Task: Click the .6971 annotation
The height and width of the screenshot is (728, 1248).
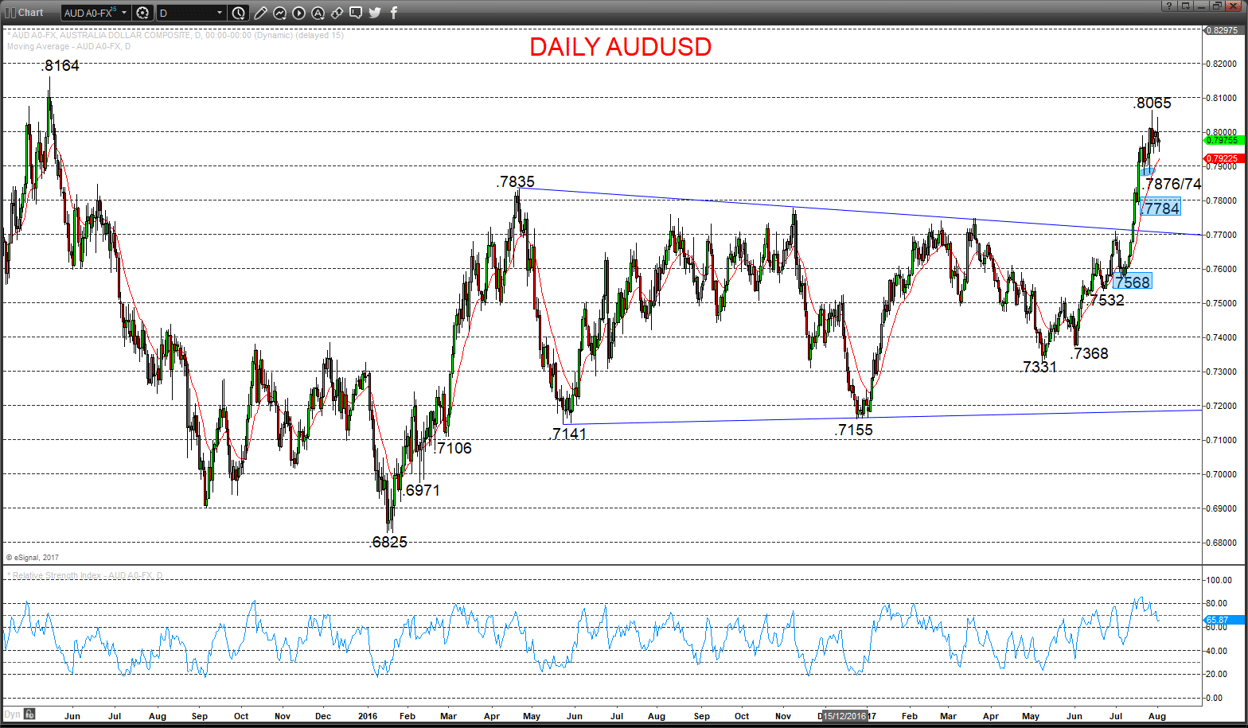Action: (421, 491)
